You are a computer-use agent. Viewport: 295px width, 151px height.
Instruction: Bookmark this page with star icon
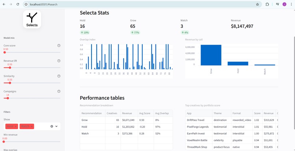pos(257,4)
